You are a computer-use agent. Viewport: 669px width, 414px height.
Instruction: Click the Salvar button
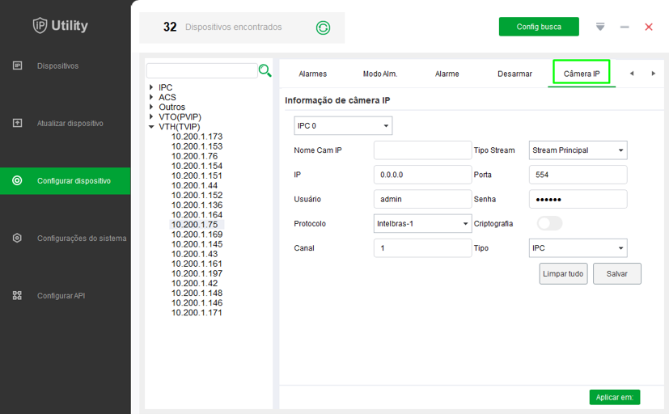point(617,274)
